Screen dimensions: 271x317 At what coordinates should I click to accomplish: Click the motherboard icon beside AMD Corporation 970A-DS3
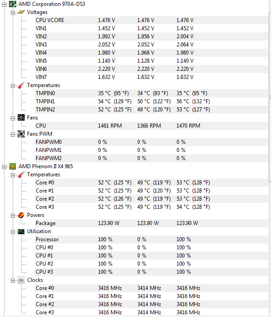point(12,4)
